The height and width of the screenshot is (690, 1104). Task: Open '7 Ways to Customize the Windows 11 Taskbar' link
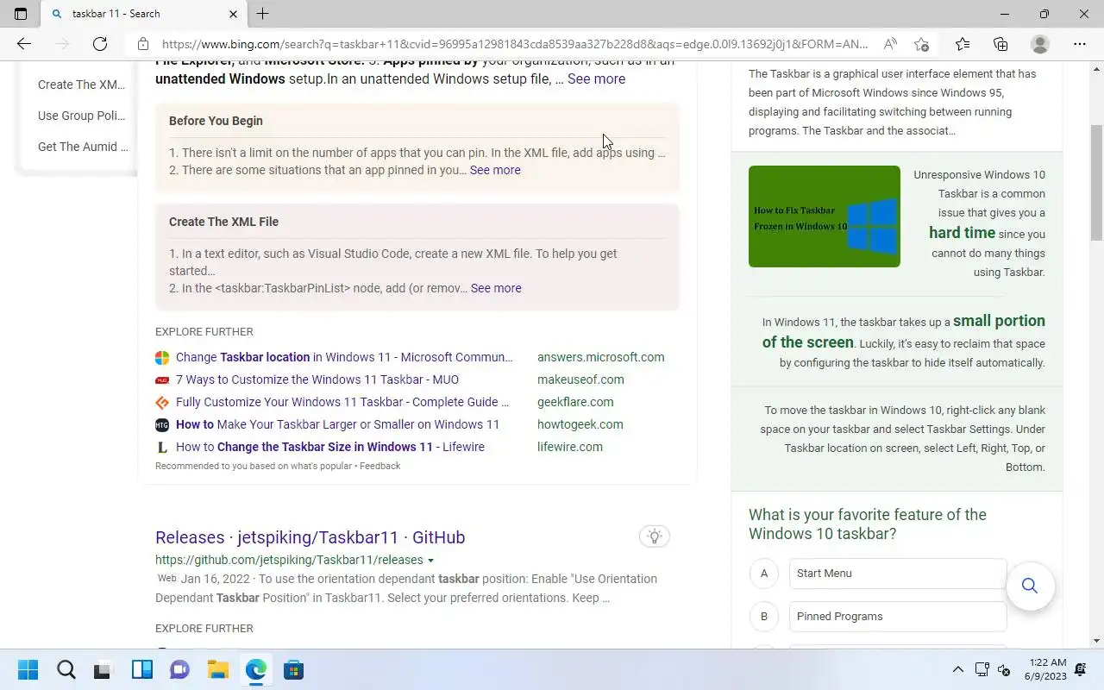(x=317, y=379)
